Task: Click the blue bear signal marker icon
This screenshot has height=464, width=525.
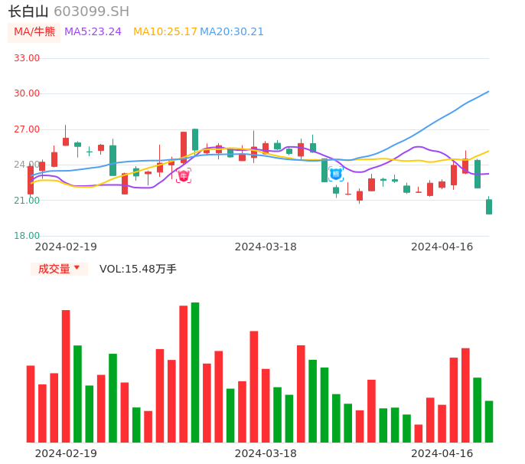Action: pos(336,174)
